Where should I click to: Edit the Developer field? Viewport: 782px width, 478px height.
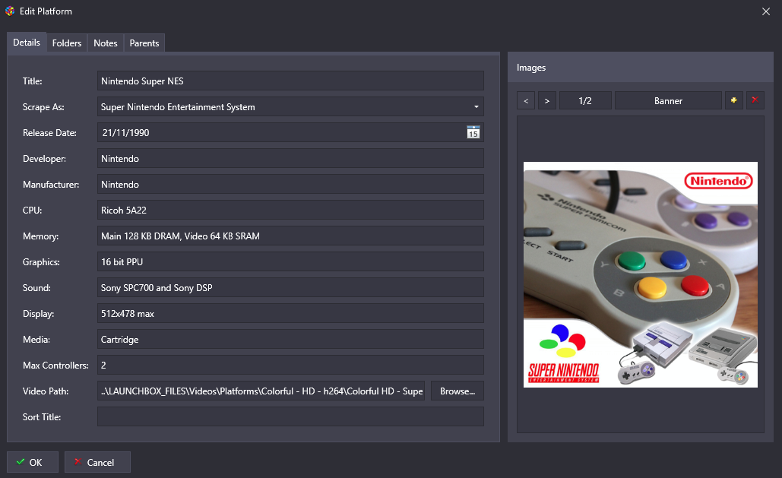coord(290,159)
